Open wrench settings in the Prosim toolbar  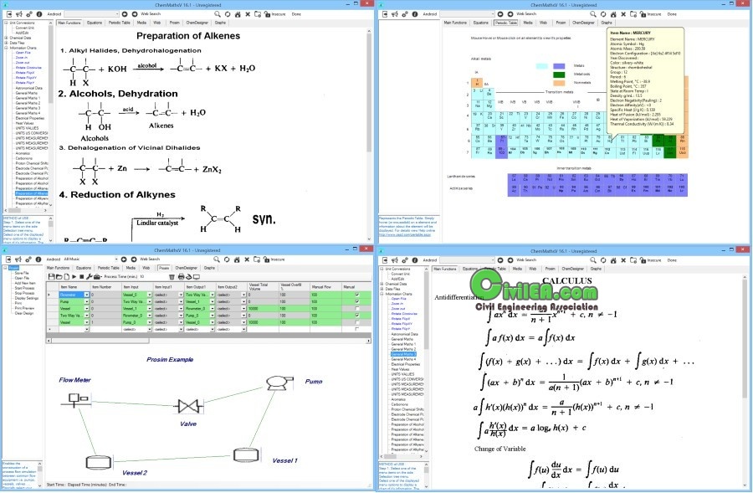pos(90,277)
